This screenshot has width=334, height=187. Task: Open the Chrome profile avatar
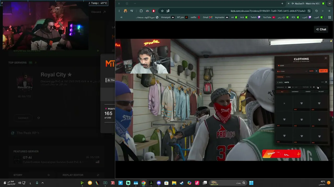point(126,11)
